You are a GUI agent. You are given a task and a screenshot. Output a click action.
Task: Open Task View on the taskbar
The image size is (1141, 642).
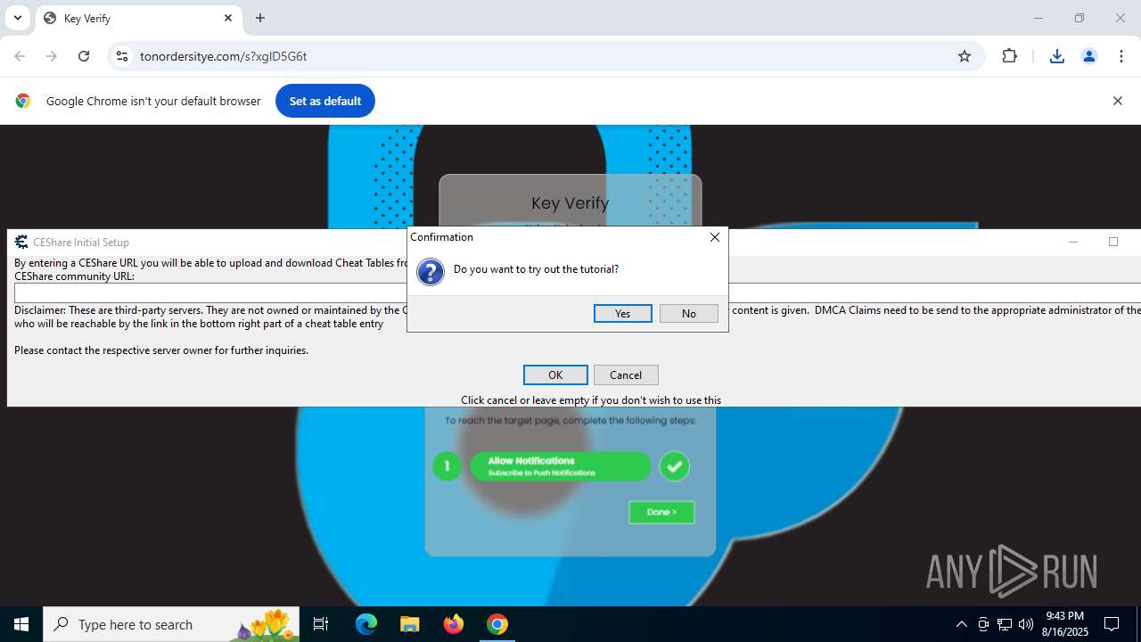point(321,624)
